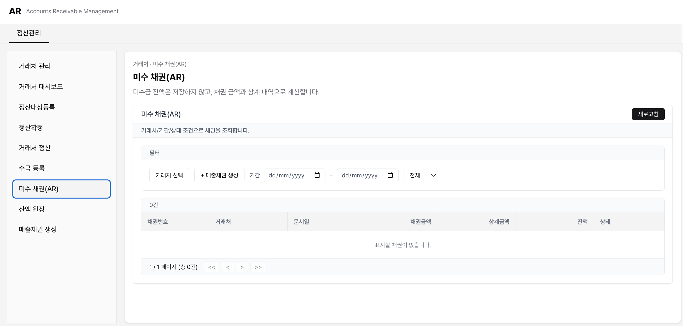Go to the first page using << control
The height and width of the screenshot is (326, 683).
coord(211,267)
